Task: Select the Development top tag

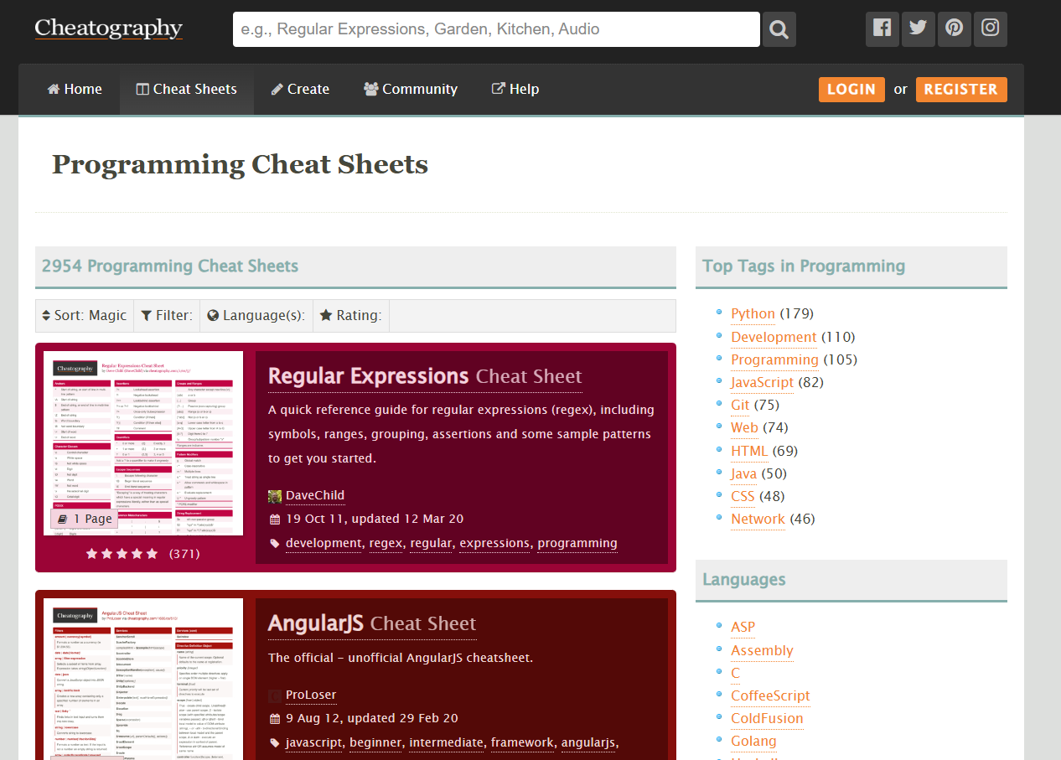Action: (774, 338)
